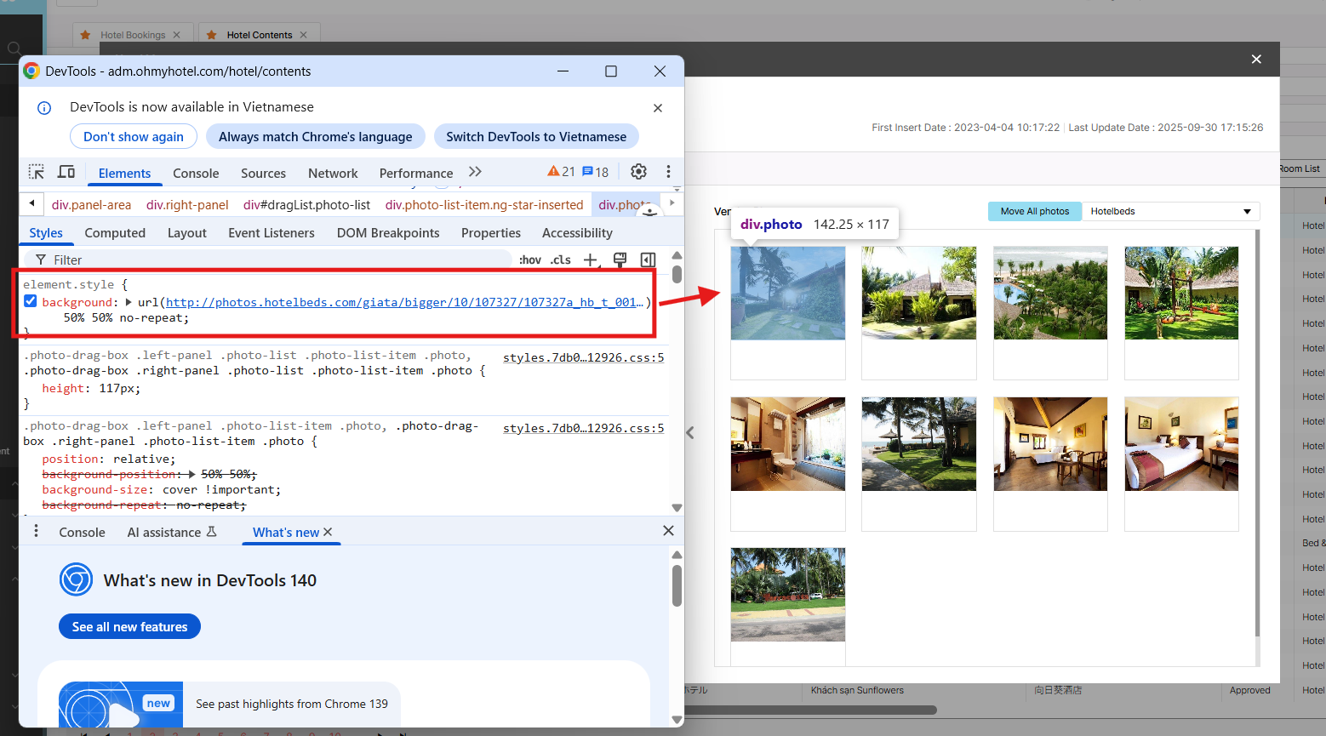Toggle the .cls element classes button
Image resolution: width=1326 pixels, height=736 pixels.
click(x=560, y=260)
